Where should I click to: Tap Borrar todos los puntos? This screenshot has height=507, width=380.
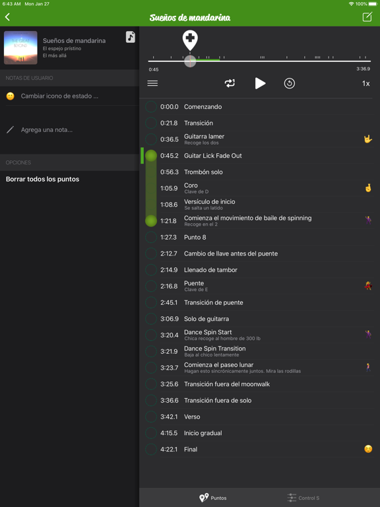(x=42, y=179)
